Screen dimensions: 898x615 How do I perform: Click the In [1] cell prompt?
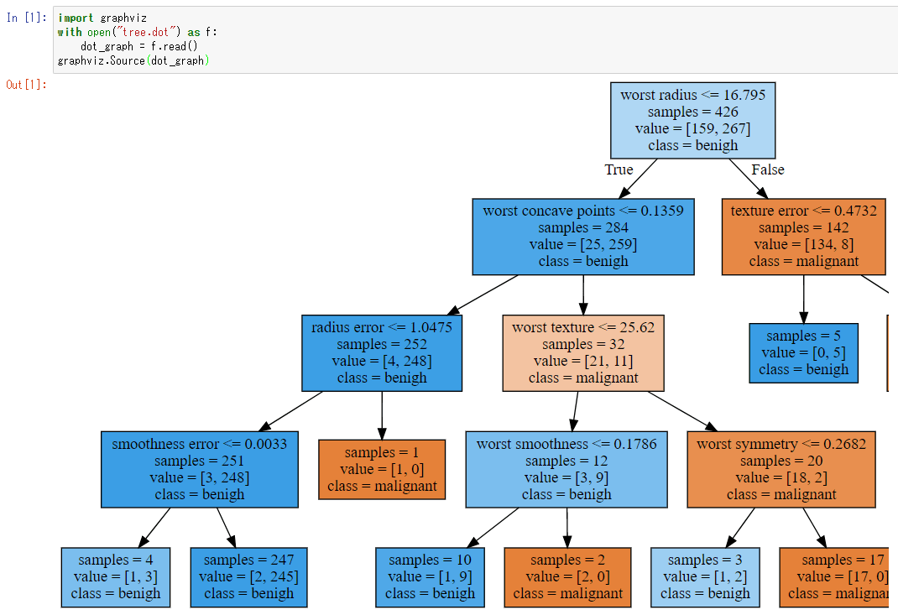pos(23,18)
